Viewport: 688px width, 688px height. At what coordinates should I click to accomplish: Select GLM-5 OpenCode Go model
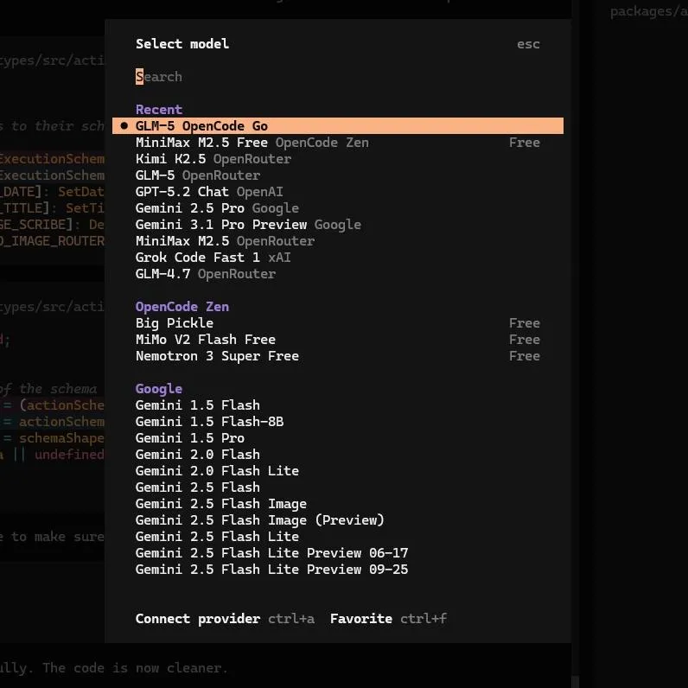tap(338, 126)
